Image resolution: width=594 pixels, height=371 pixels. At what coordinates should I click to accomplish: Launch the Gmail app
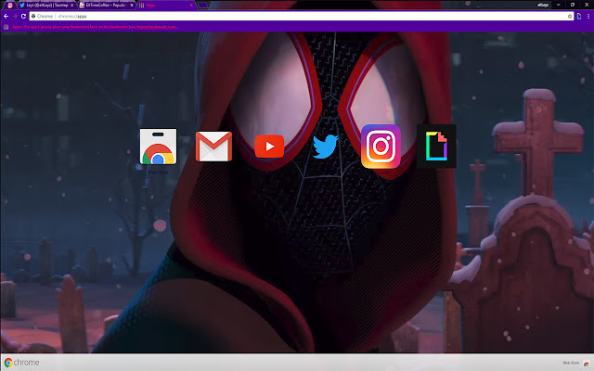click(x=213, y=147)
